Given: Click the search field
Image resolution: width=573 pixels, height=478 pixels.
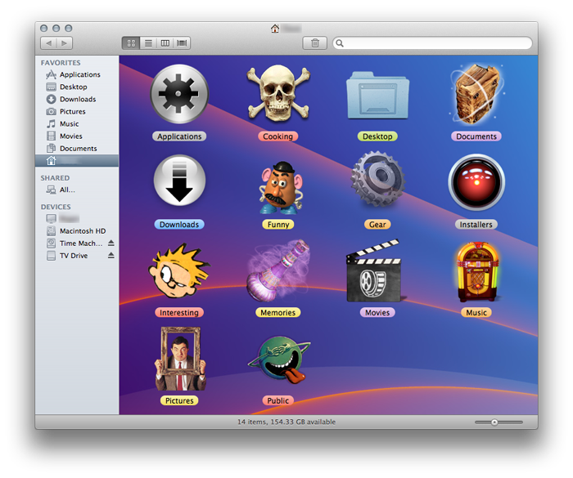Looking at the screenshot, I should 432,43.
